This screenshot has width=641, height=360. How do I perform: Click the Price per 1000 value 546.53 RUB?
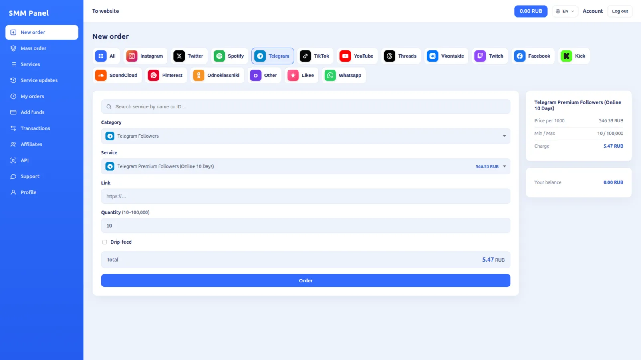click(x=611, y=121)
